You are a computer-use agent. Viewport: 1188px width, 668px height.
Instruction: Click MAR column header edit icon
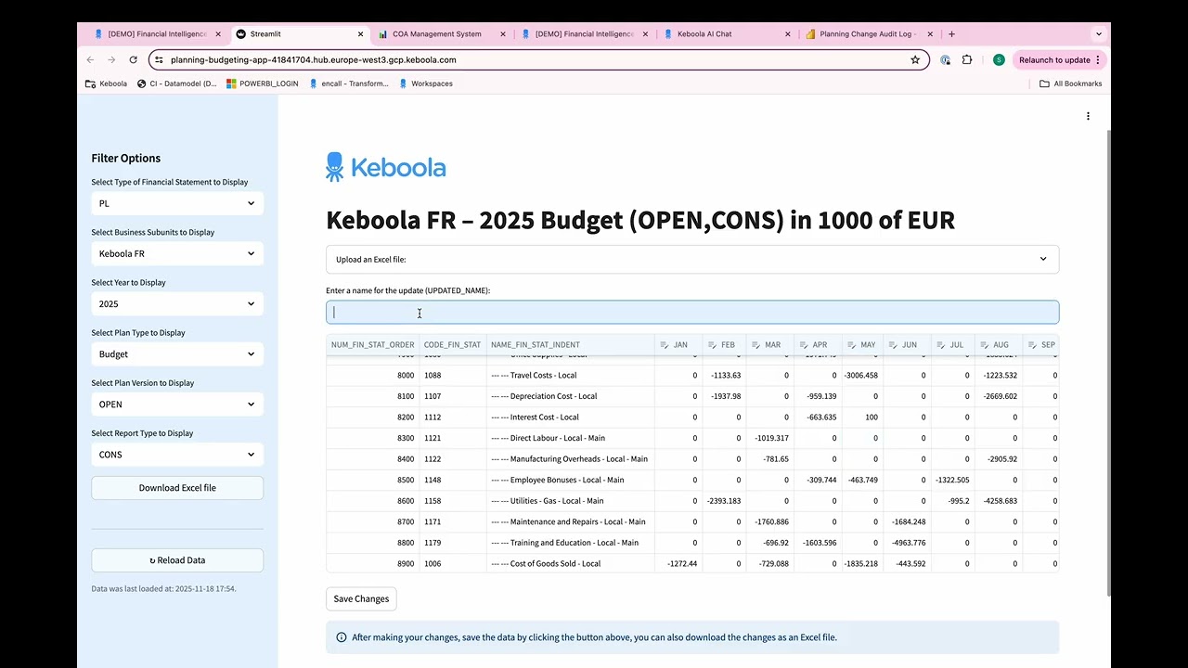(755, 345)
